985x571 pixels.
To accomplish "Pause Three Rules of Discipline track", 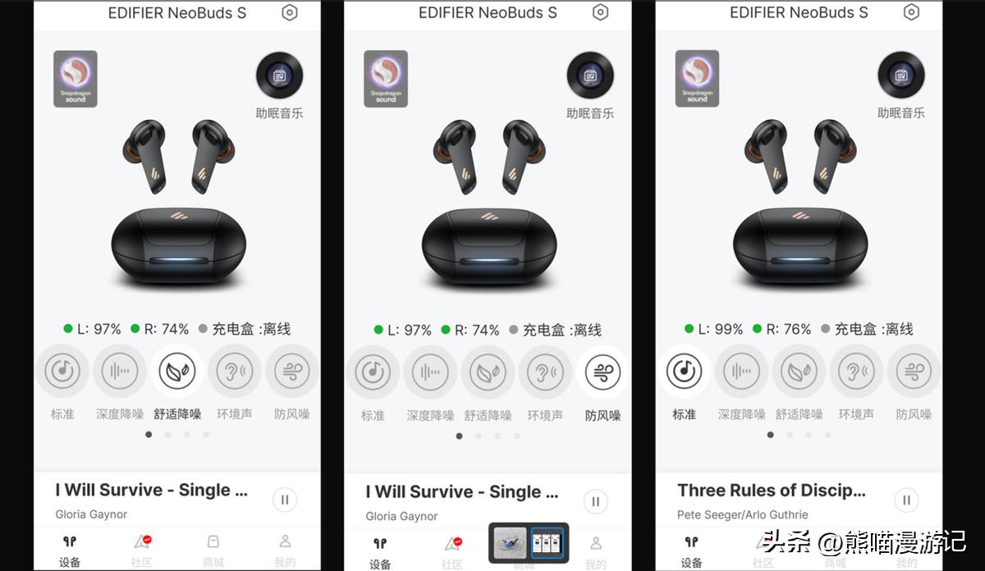I will 906,499.
